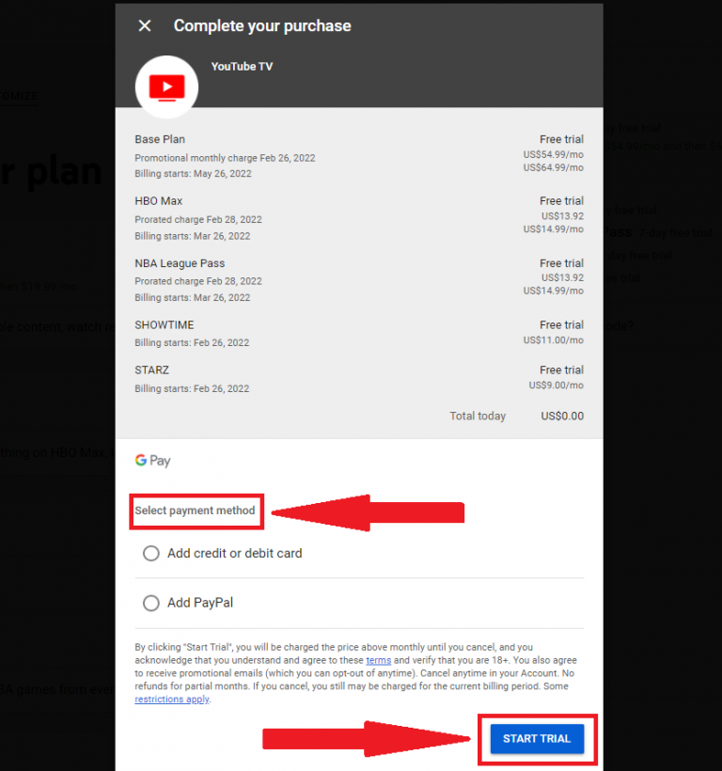Click the 'Add credit or debit card' label

pyautogui.click(x=235, y=553)
